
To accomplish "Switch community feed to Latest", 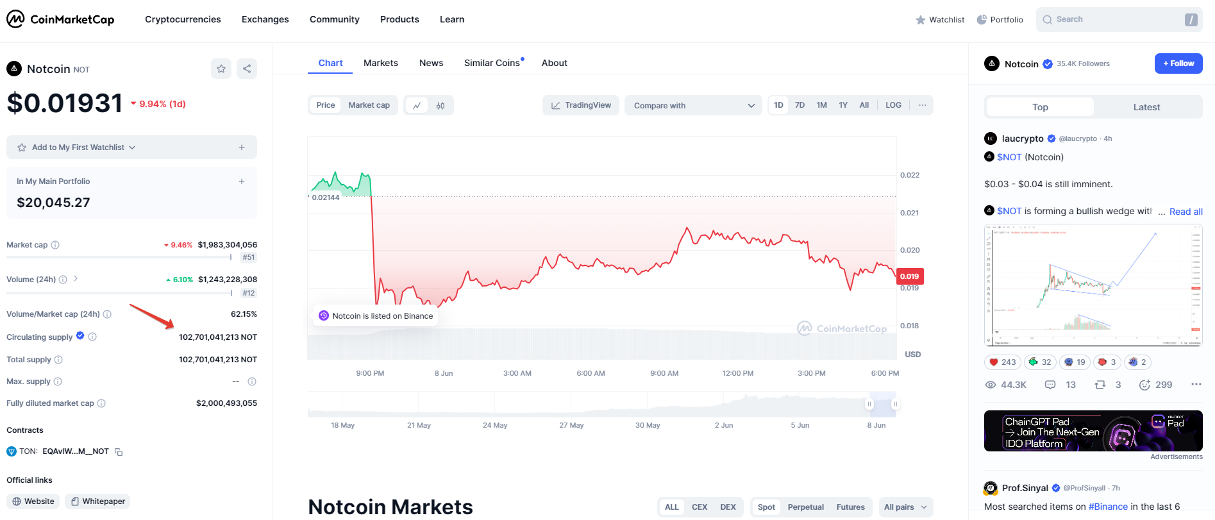I will tap(1146, 107).
